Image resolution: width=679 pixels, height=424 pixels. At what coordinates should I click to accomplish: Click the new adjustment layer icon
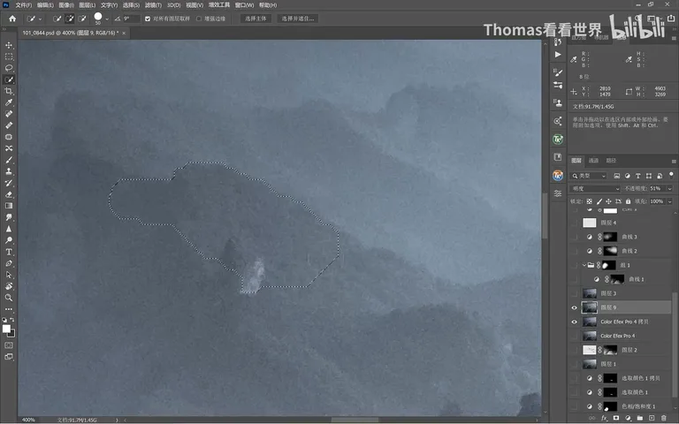(628, 418)
